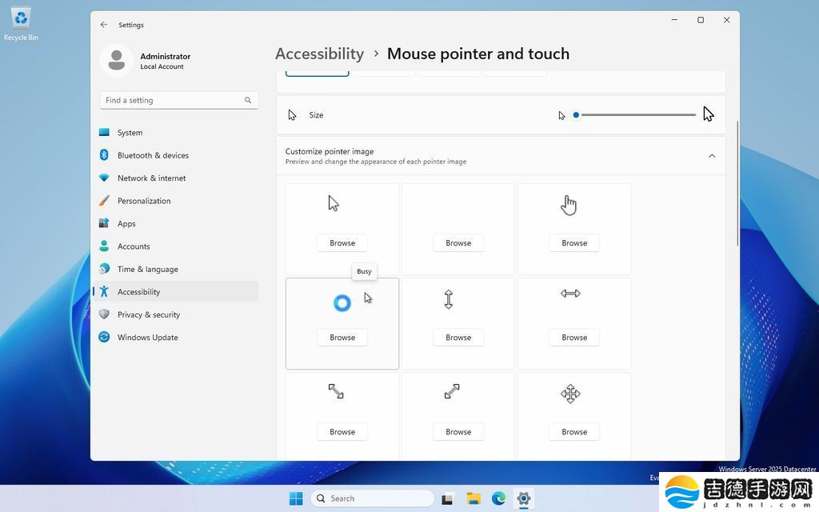The image size is (819, 512).
Task: Browse a new image for the Busy pointer
Action: (342, 337)
